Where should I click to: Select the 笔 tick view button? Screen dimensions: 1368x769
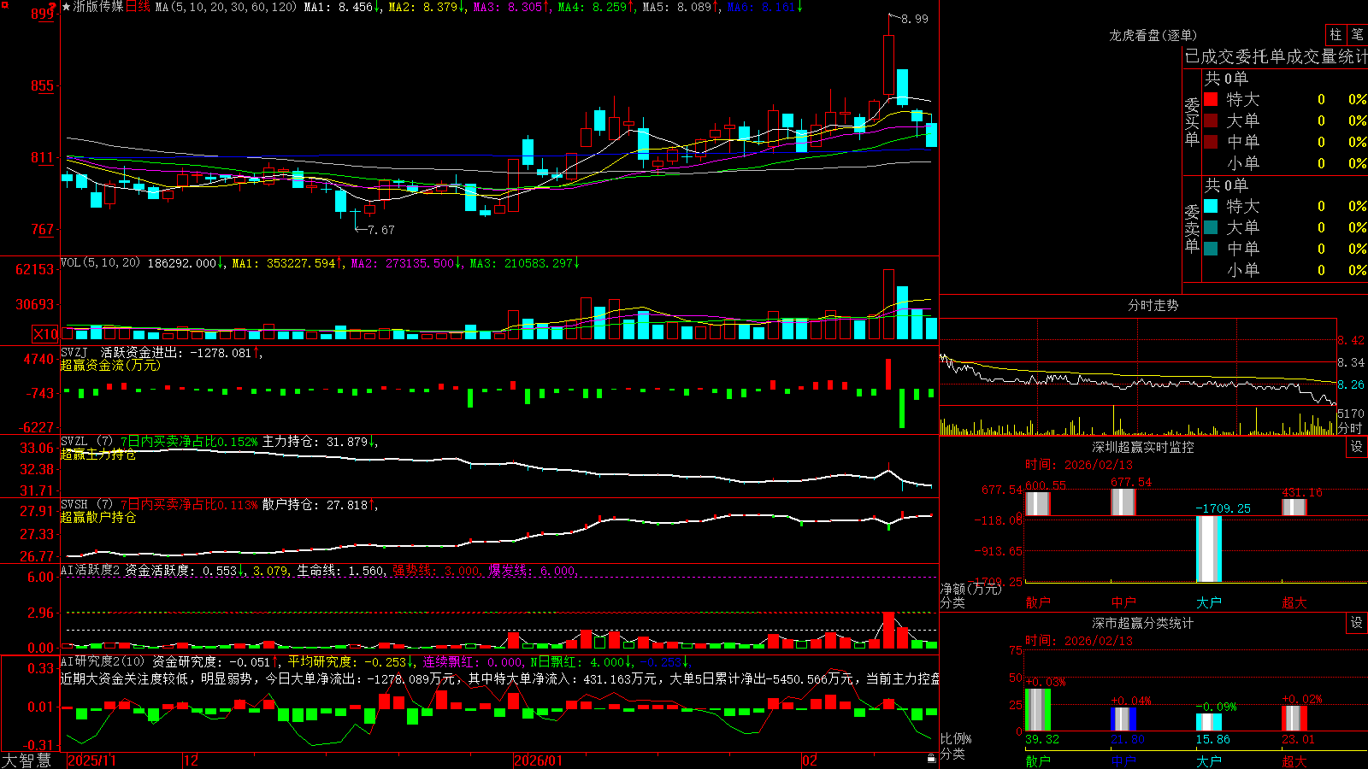tap(1357, 34)
